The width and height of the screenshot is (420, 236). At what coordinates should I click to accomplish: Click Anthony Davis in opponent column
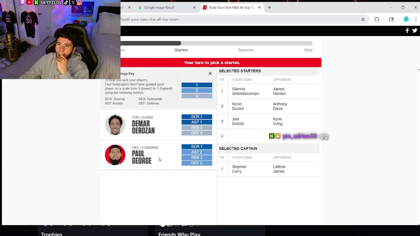click(280, 106)
